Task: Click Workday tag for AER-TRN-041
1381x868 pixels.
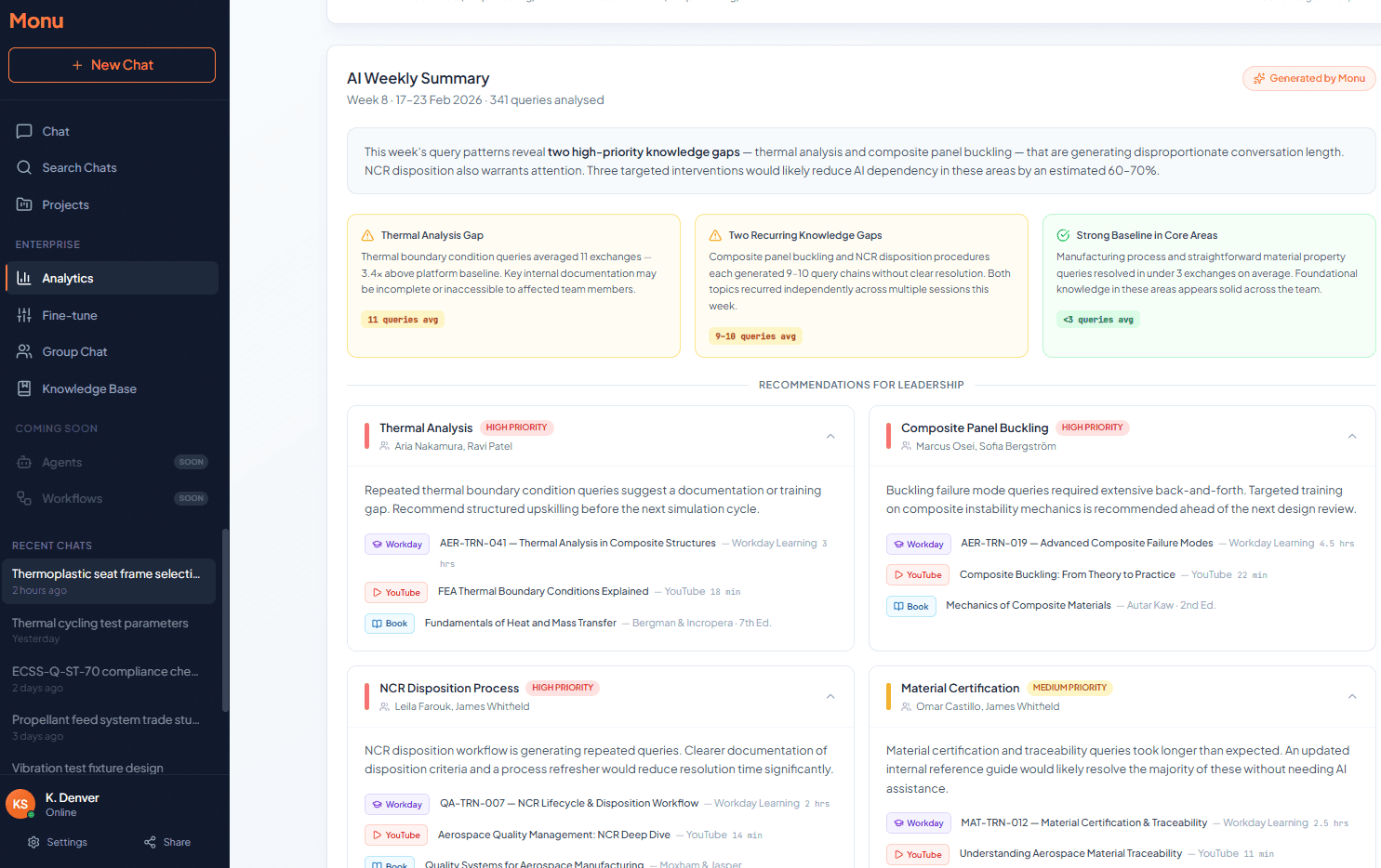Action: coord(397,545)
